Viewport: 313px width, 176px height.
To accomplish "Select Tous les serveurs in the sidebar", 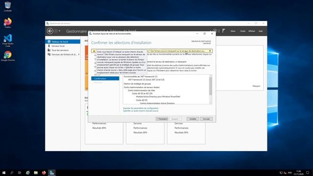I will coord(63,50).
